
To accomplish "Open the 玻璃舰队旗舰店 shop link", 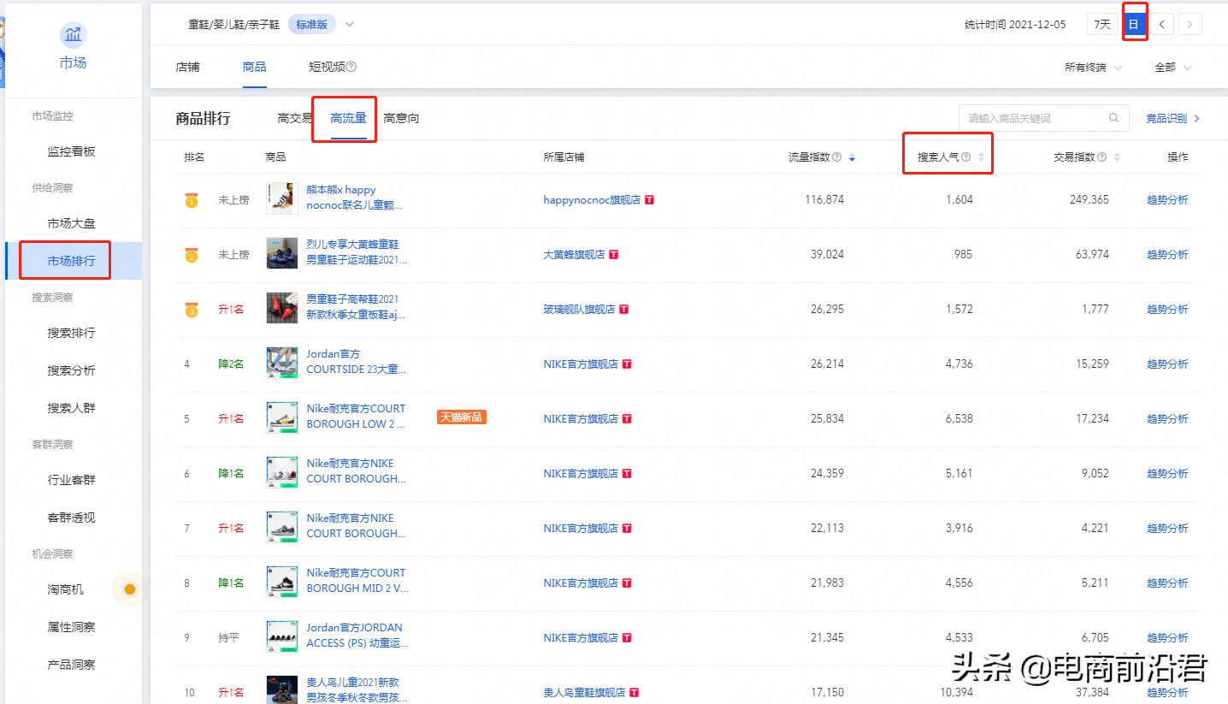I will (579, 310).
